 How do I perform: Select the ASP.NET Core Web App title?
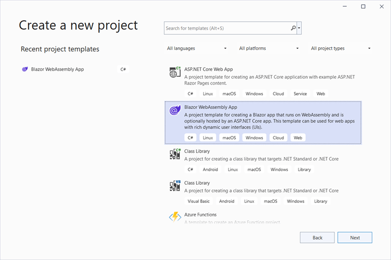(208, 69)
